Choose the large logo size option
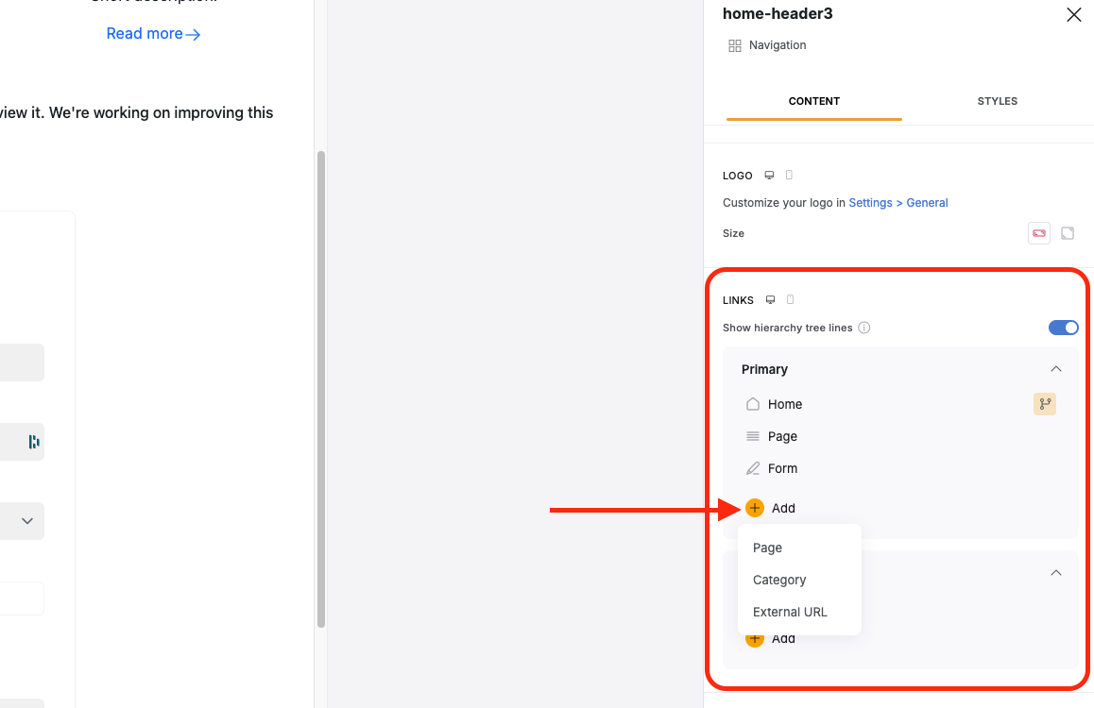1094x708 pixels. point(1068,233)
